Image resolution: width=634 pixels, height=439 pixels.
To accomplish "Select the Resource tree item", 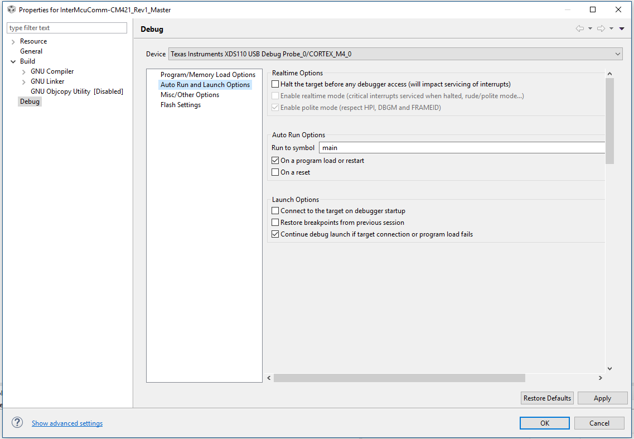I will click(33, 41).
